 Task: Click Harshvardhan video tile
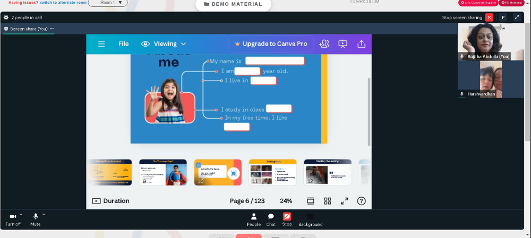point(491,80)
